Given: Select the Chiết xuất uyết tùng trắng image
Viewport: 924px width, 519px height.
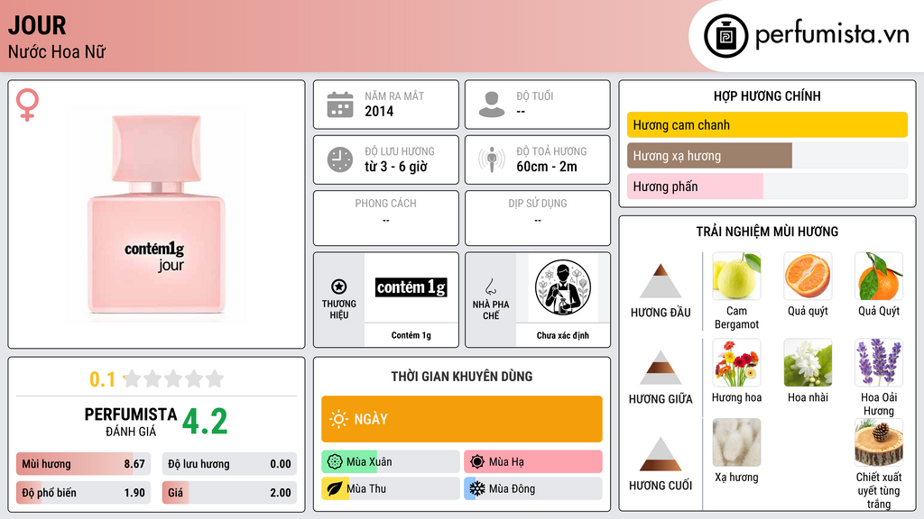Looking at the screenshot, I should click(879, 442).
